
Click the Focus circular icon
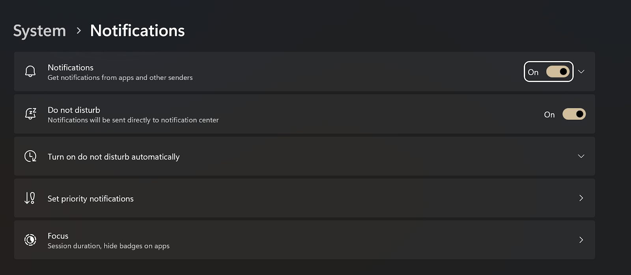tap(30, 240)
